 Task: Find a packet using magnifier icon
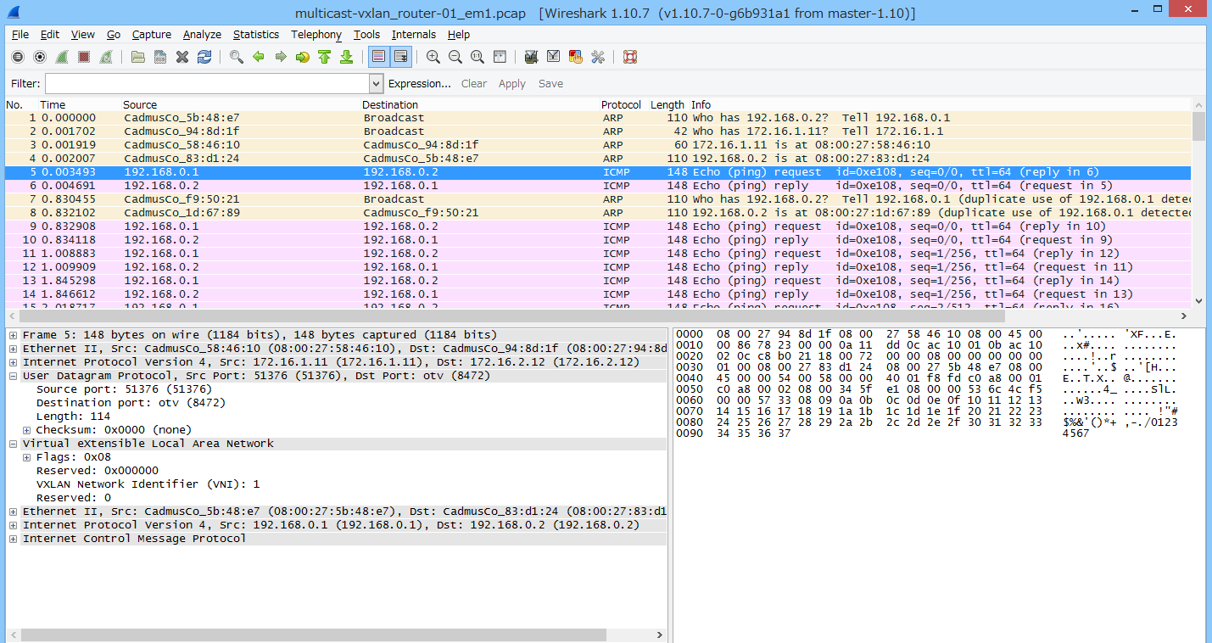[237, 57]
